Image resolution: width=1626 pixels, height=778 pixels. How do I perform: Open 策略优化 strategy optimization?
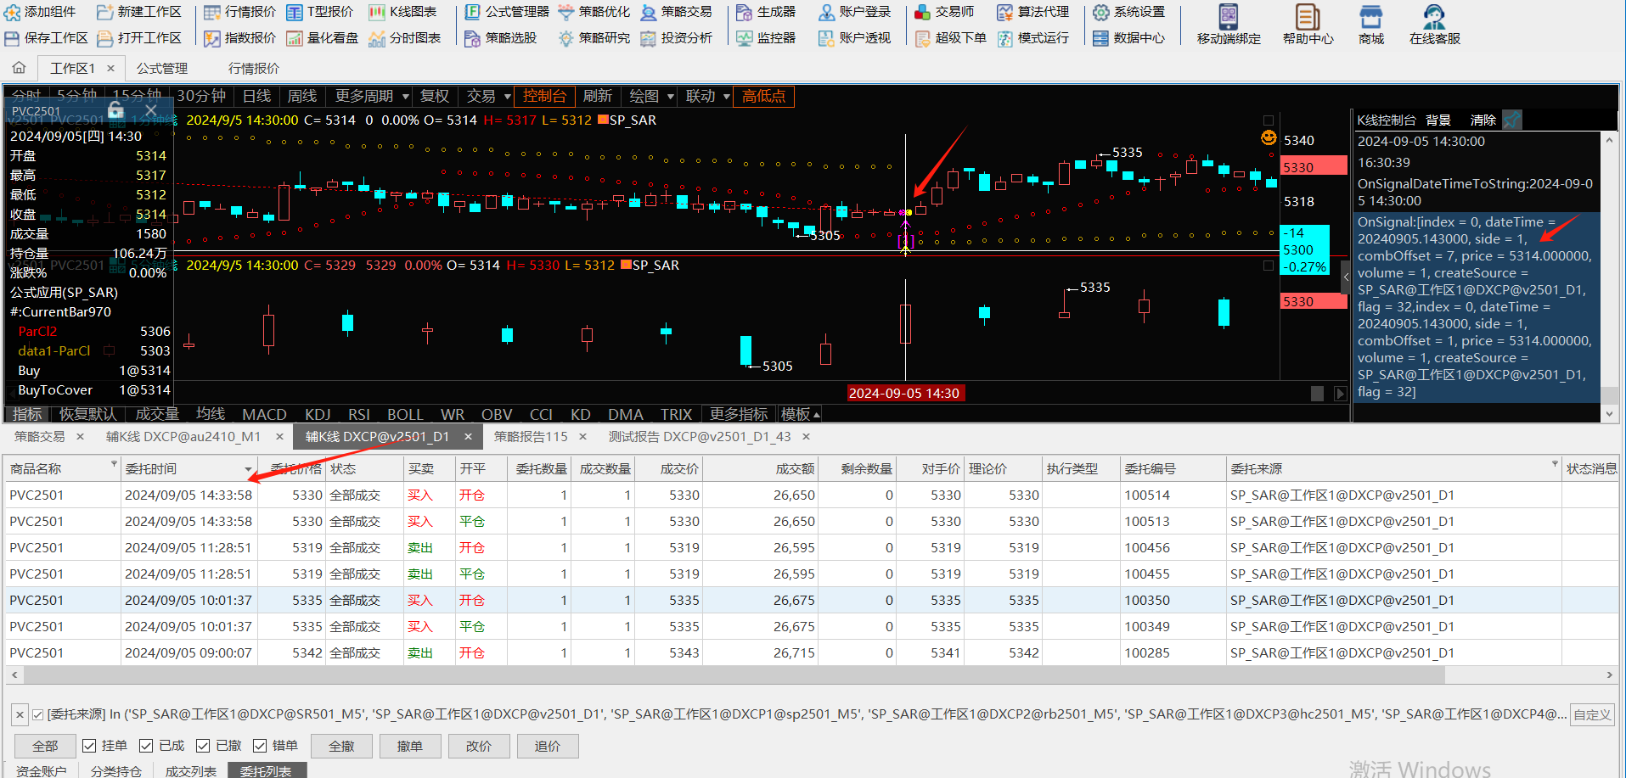click(x=594, y=12)
